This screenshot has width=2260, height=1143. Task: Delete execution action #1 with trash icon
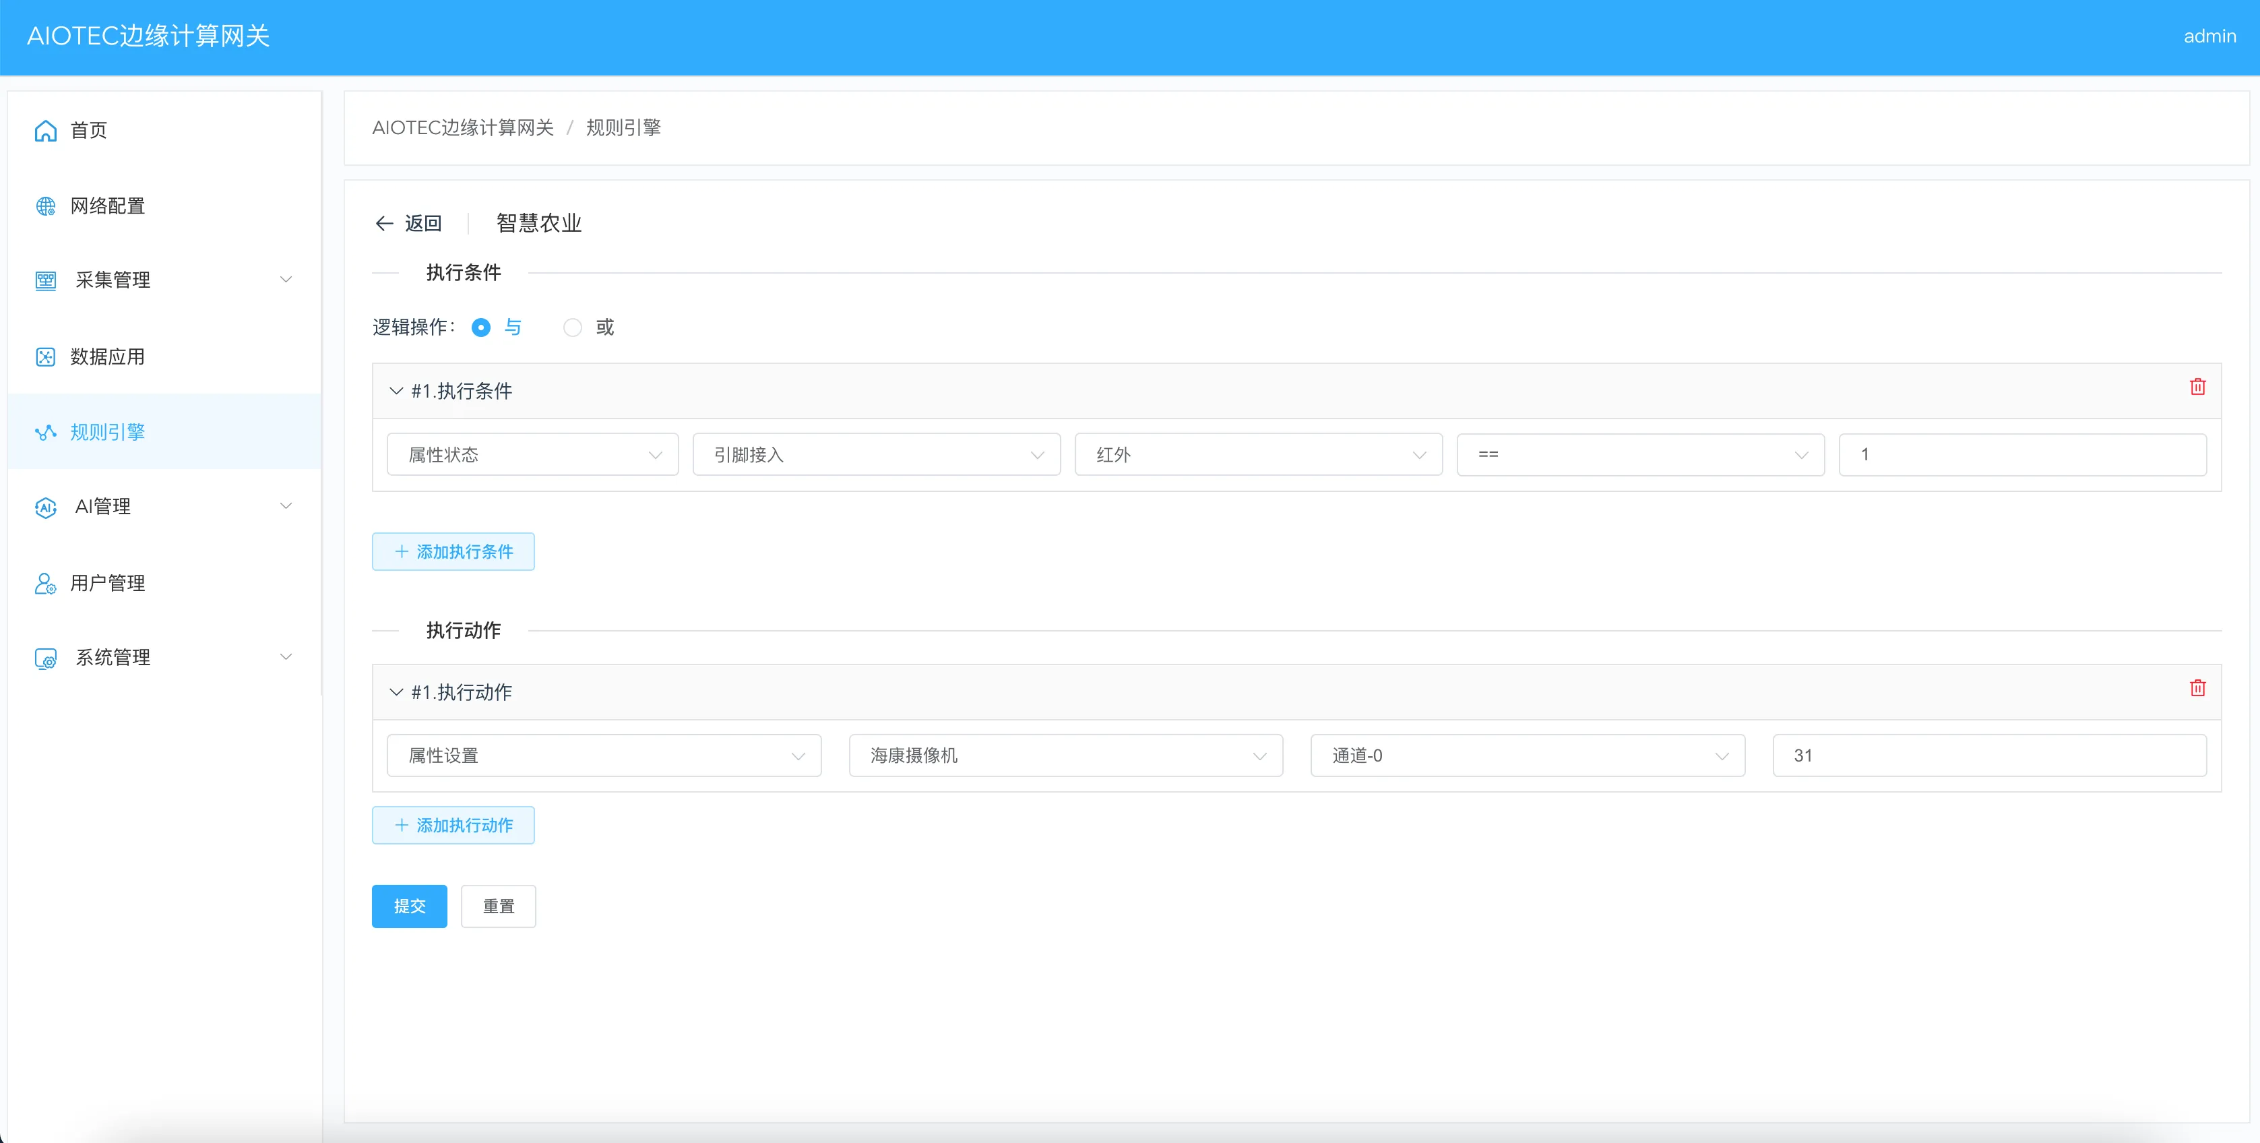pyautogui.click(x=2197, y=689)
